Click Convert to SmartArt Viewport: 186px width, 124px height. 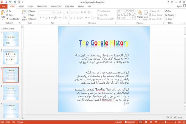(x=106, y=19)
